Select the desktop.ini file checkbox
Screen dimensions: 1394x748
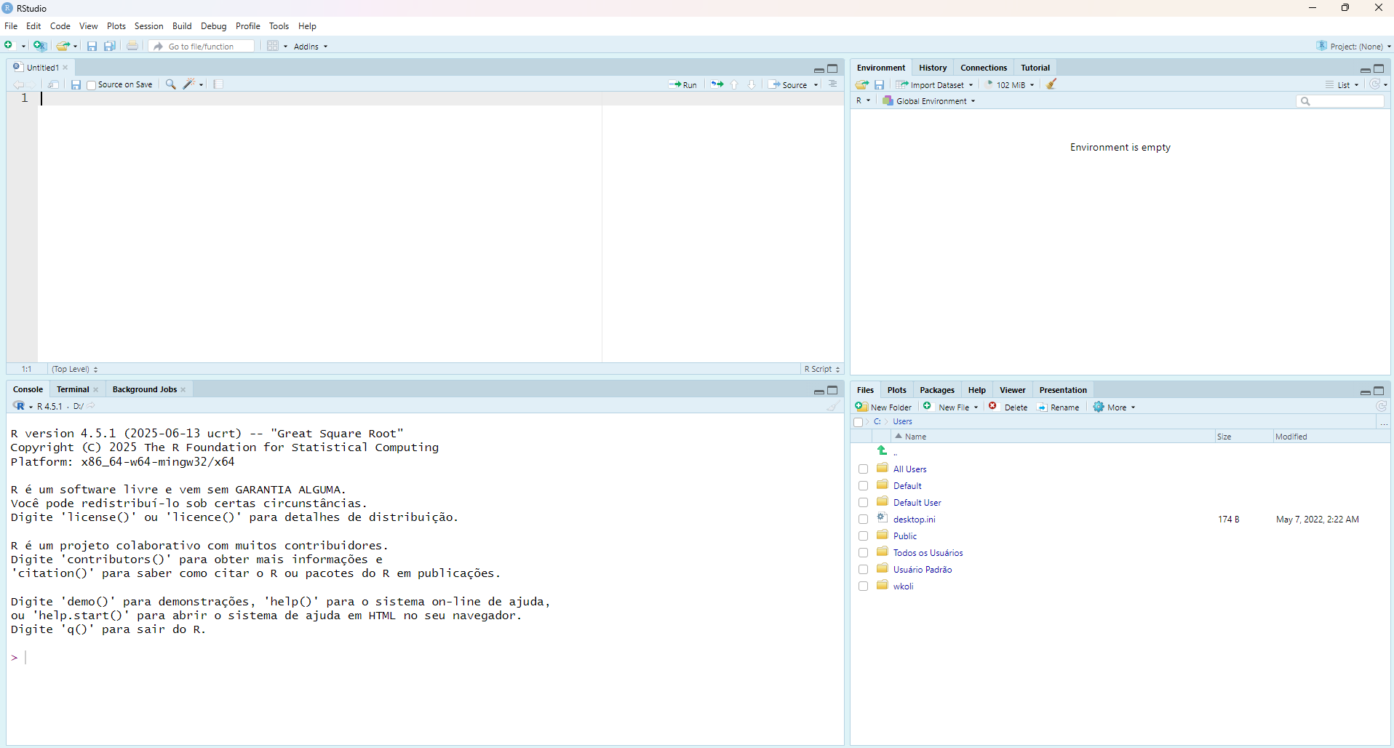(863, 520)
